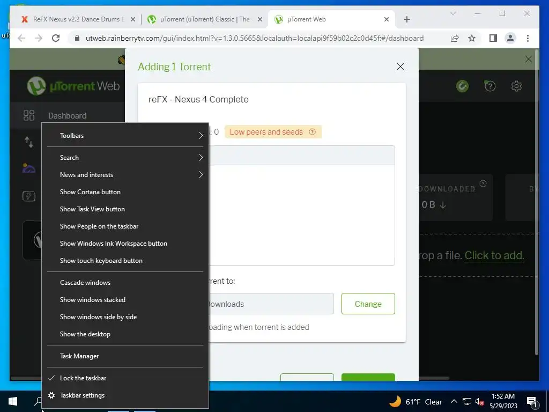The width and height of the screenshot is (549, 412).
Task: Open Task Manager from context menu
Action: (125, 356)
